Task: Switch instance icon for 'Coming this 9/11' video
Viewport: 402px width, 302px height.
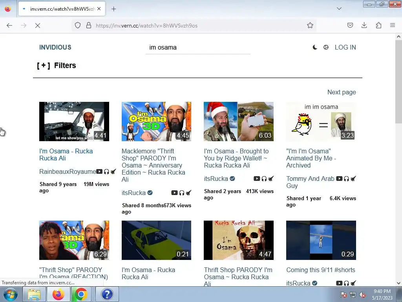Action: (353, 283)
